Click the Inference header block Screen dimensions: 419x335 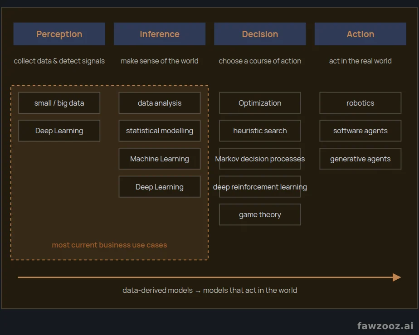coord(160,34)
